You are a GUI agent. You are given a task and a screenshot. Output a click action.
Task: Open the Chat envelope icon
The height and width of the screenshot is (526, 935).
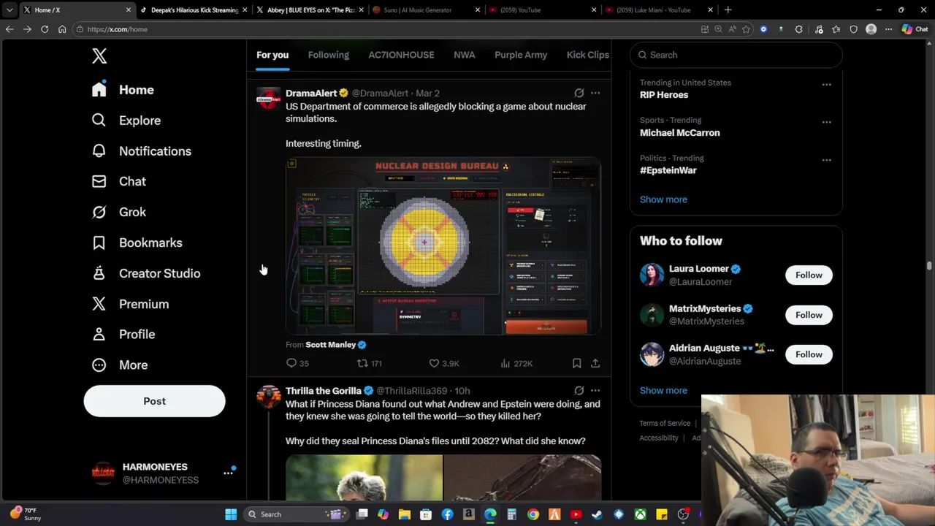coord(99,181)
